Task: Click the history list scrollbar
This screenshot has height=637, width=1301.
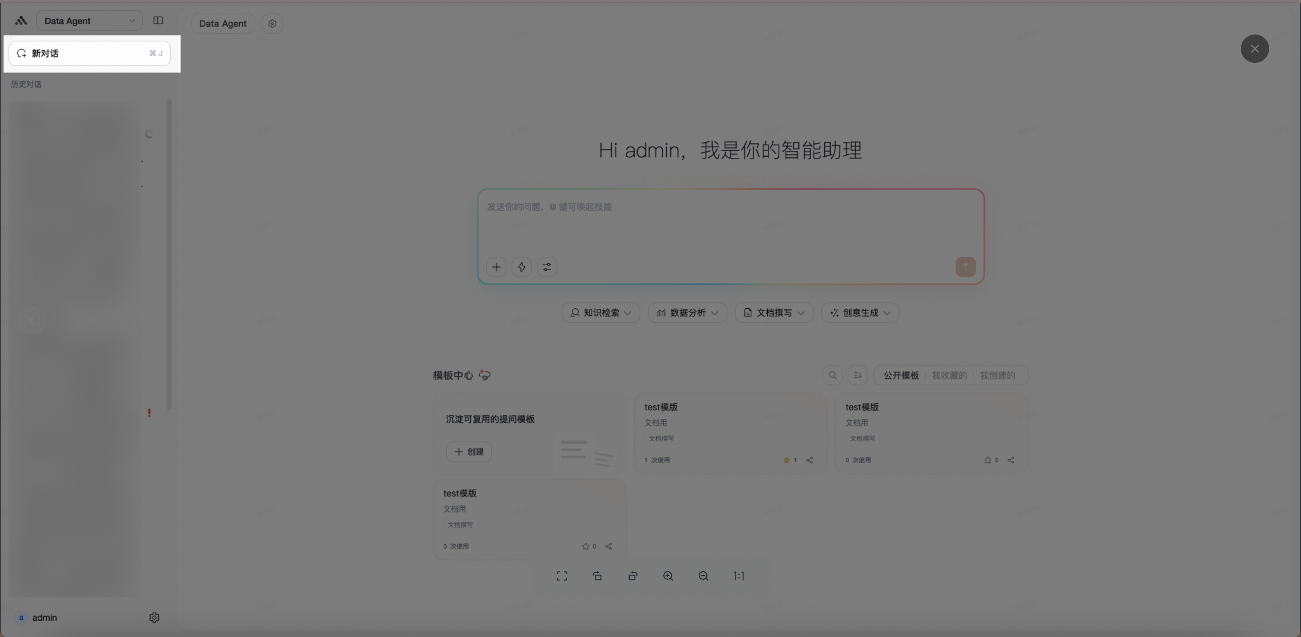Action: (x=169, y=254)
